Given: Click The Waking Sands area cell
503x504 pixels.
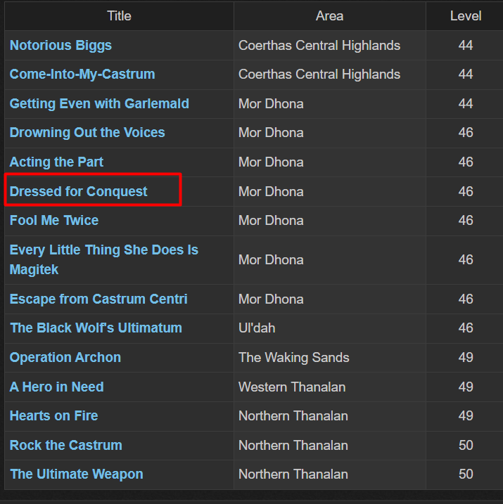Looking at the screenshot, I should [330, 358].
